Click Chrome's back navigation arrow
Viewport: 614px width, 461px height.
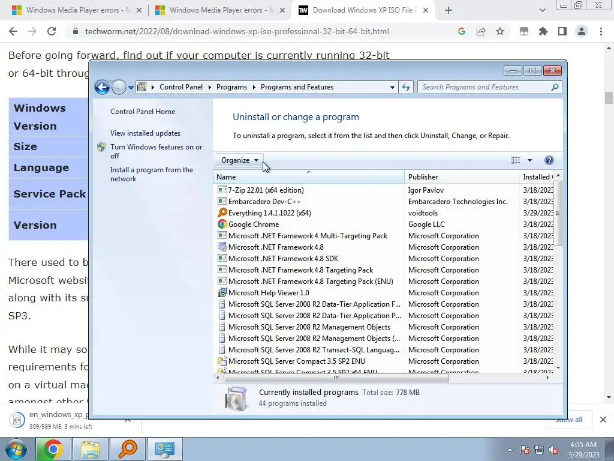[x=13, y=31]
